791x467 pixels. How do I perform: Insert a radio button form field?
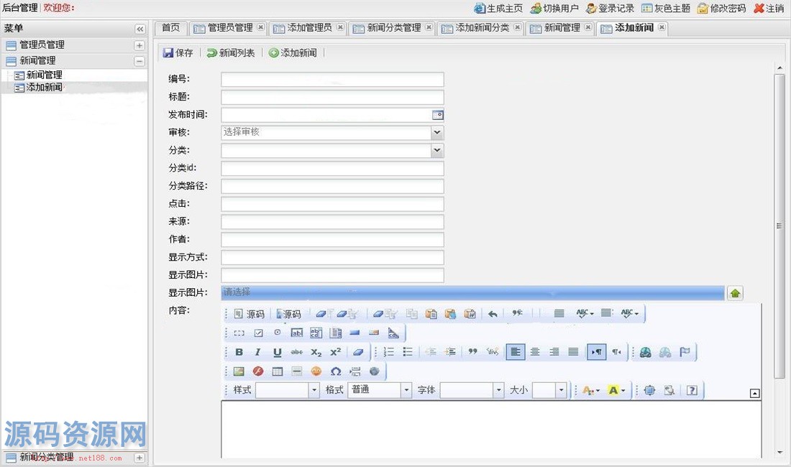point(278,333)
